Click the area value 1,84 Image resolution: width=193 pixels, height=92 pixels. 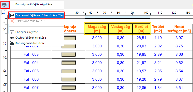tap(158, 88)
